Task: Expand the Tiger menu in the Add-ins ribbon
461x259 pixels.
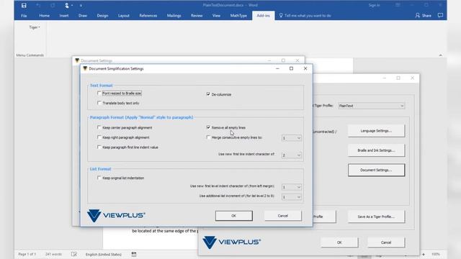Action: (35, 27)
